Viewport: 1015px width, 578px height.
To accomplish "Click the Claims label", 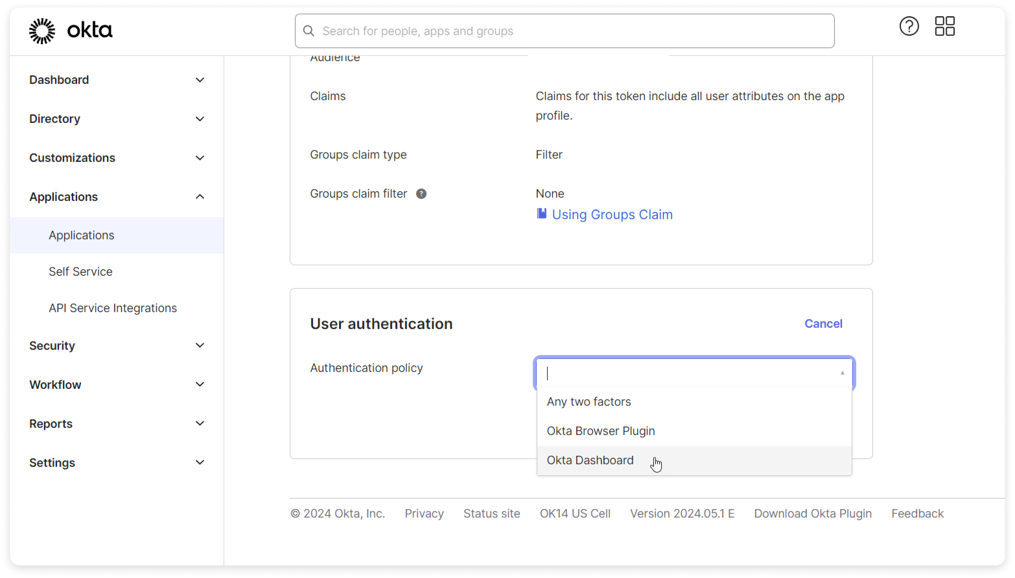I will click(x=328, y=96).
